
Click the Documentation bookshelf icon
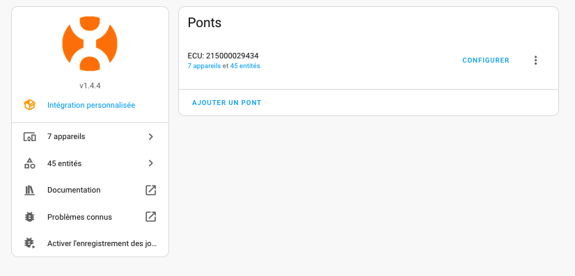coord(29,190)
